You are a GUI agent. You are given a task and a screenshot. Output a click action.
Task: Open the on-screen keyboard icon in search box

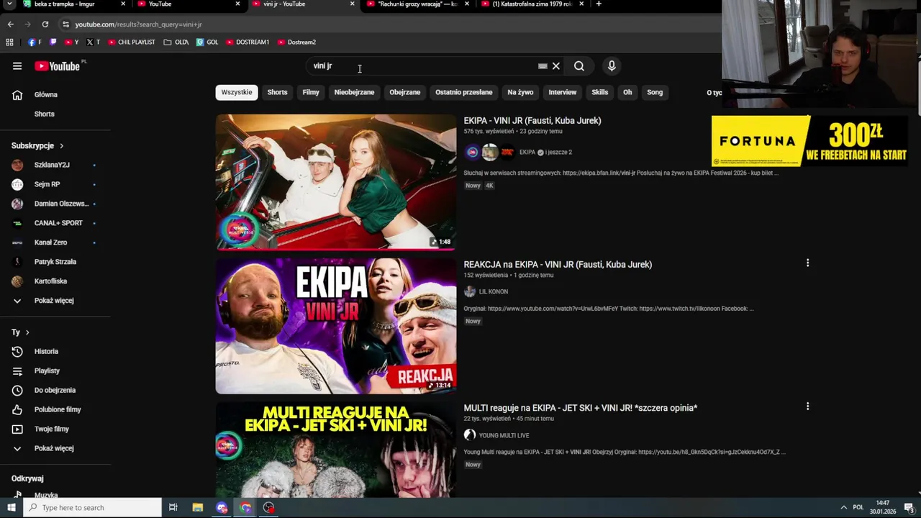[x=543, y=66]
